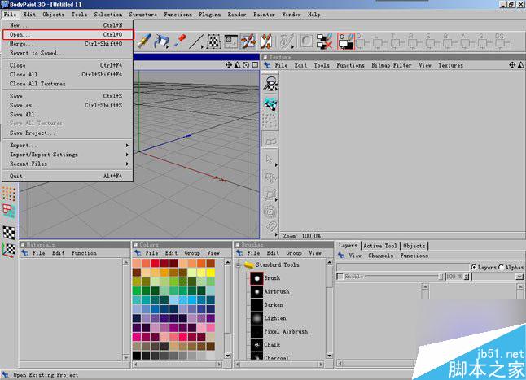Click the paperclip icon in Texture sidebar

click(270, 228)
